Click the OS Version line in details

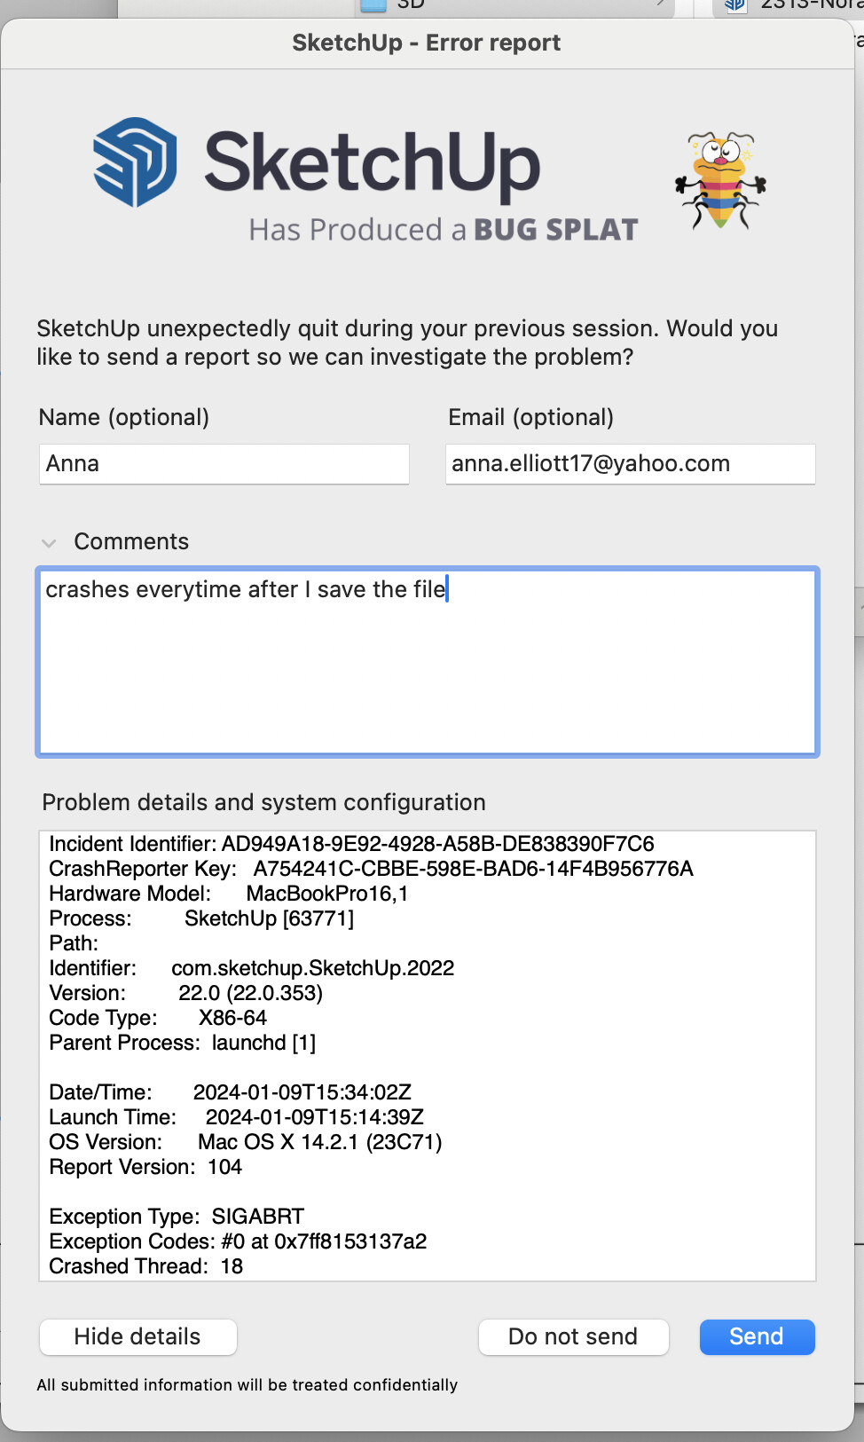pyautogui.click(x=246, y=1142)
